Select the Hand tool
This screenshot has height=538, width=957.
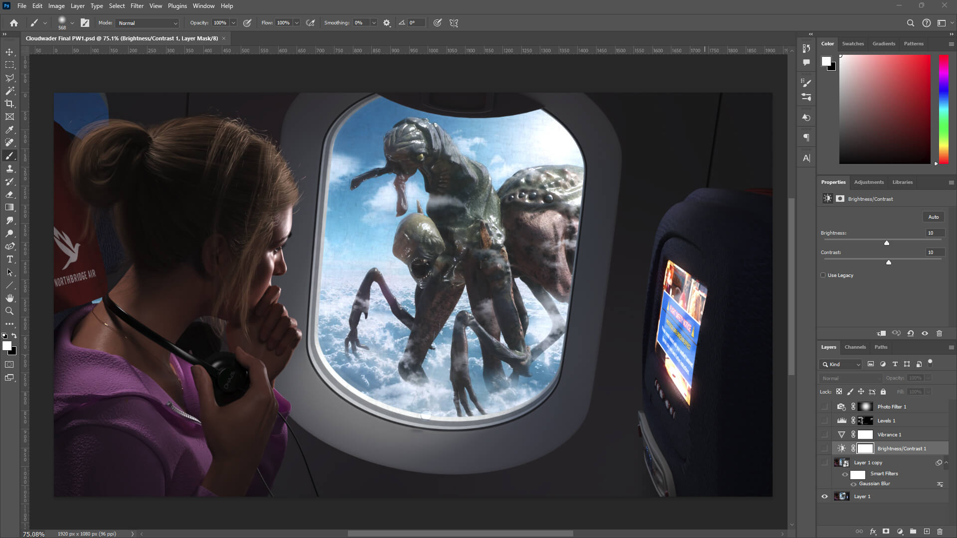(x=9, y=298)
